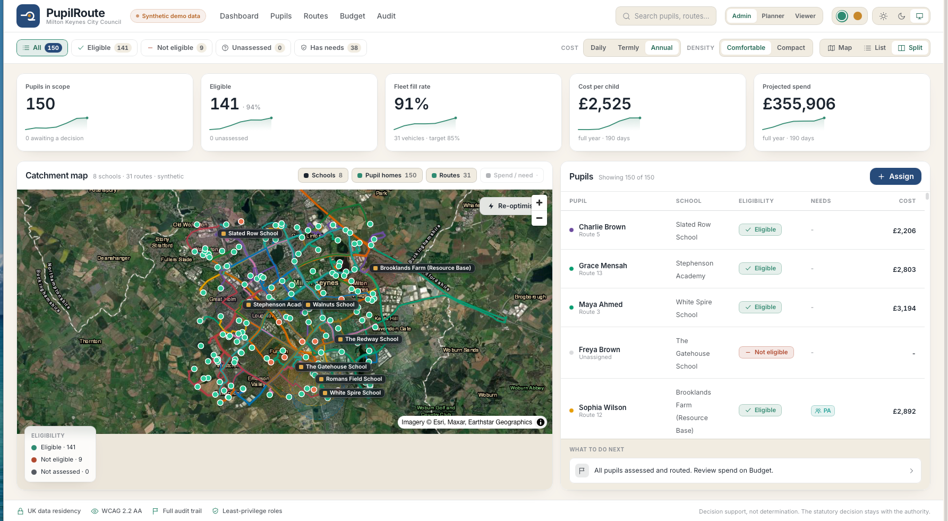The height and width of the screenshot is (521, 948).
Task: Switch to Map view
Action: [x=840, y=48]
